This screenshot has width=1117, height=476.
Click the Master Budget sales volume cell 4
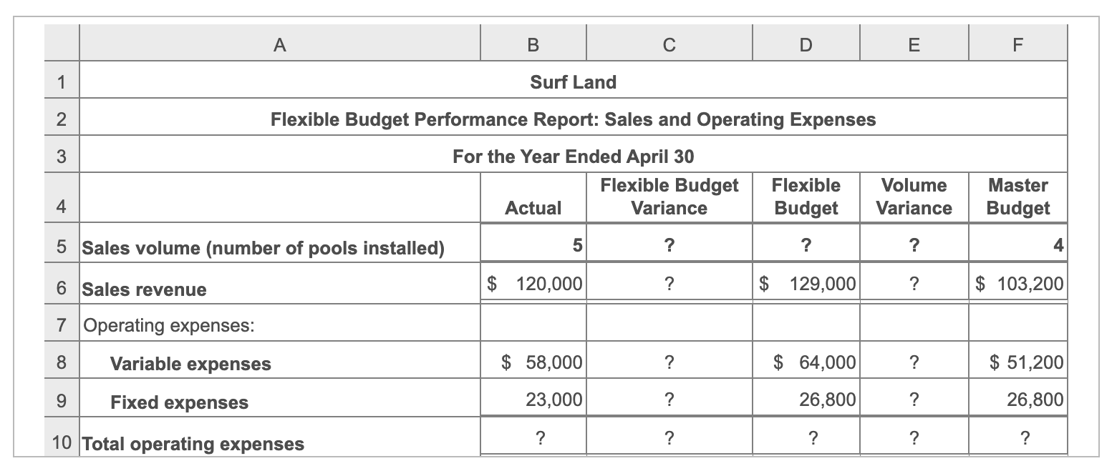[1017, 244]
